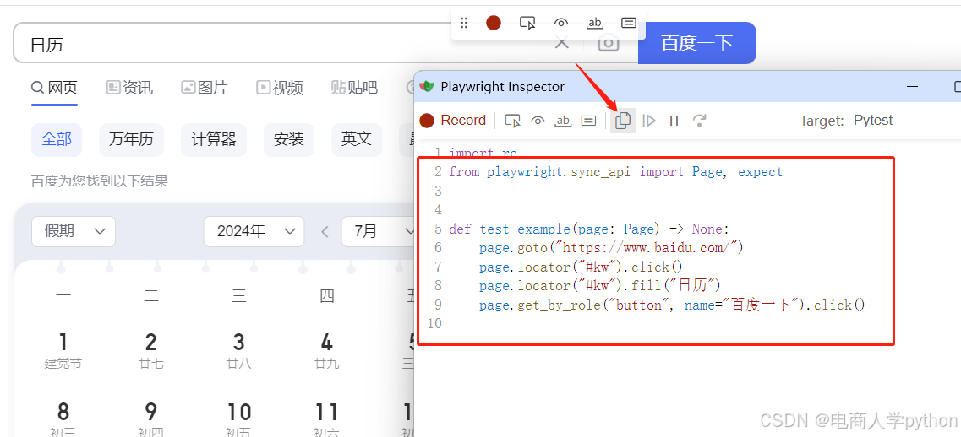Viewport: 961px width, 437px height.
Task: Click the Step over icon in Inspector
Action: tap(699, 121)
